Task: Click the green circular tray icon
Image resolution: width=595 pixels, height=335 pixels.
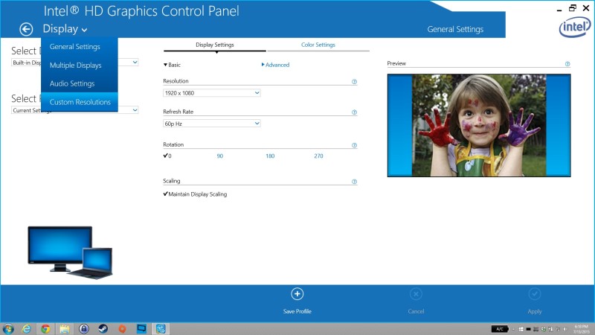Action: (544, 329)
